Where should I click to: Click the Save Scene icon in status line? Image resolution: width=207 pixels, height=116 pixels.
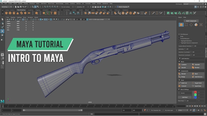click(21, 7)
